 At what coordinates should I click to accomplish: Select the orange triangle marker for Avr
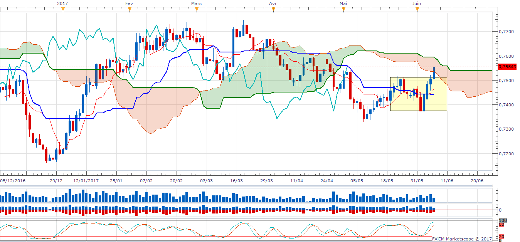click(273, 10)
